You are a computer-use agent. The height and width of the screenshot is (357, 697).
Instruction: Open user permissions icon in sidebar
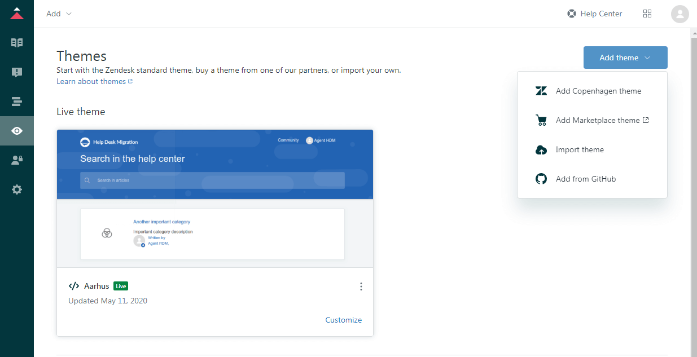click(16, 160)
